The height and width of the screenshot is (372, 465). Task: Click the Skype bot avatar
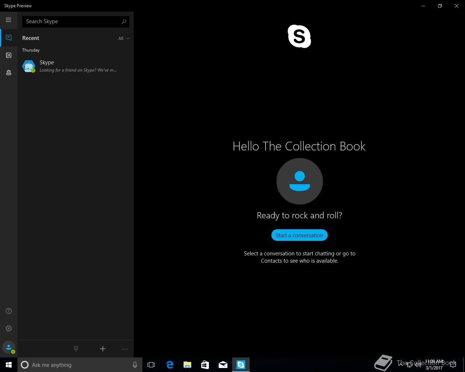29,66
